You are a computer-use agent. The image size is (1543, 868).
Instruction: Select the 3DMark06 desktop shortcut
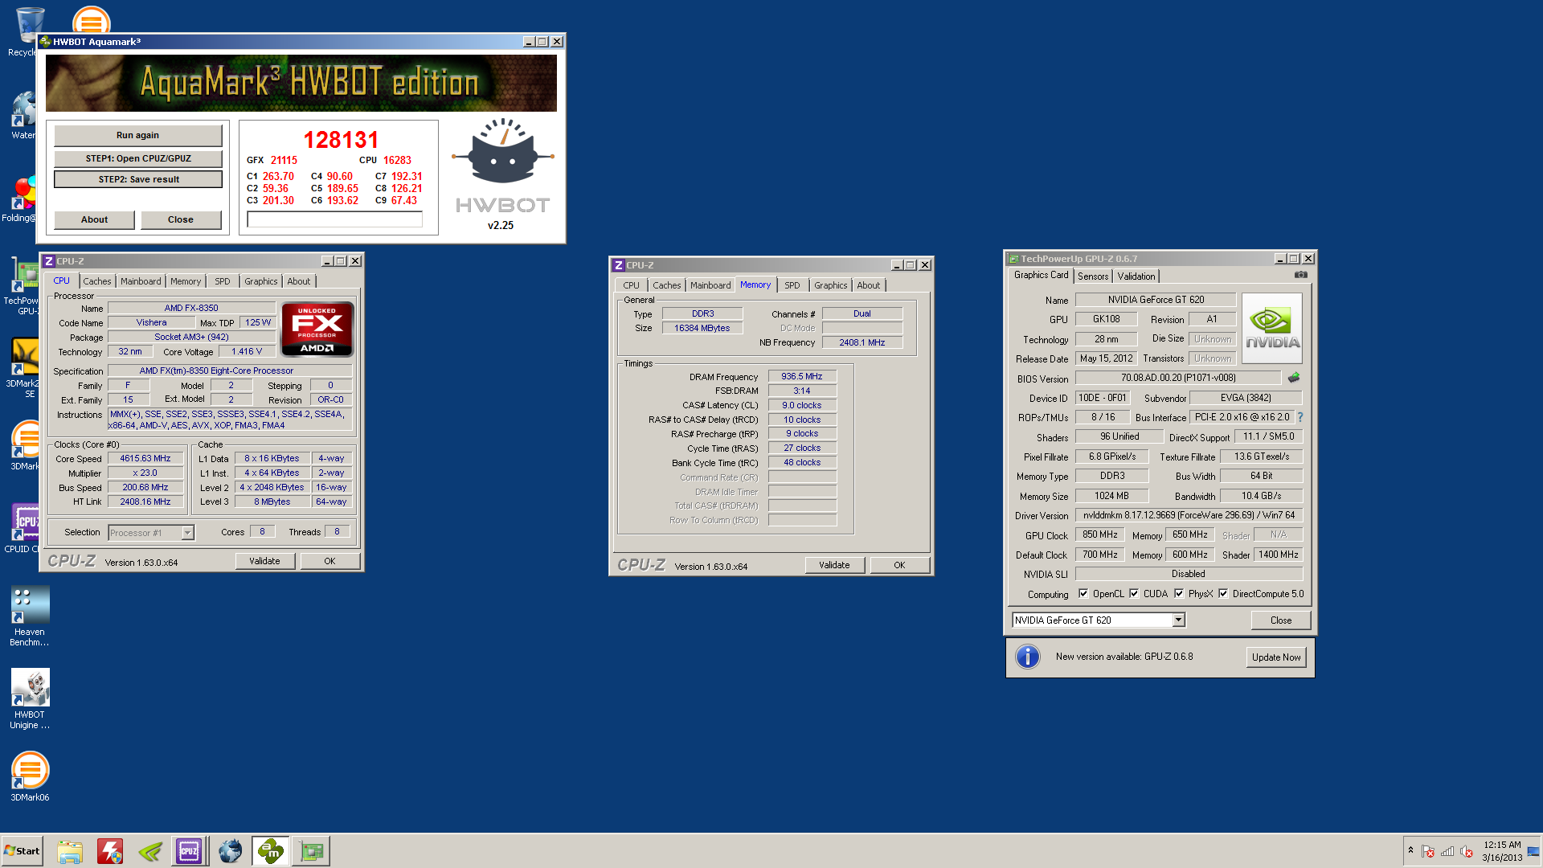(30, 776)
